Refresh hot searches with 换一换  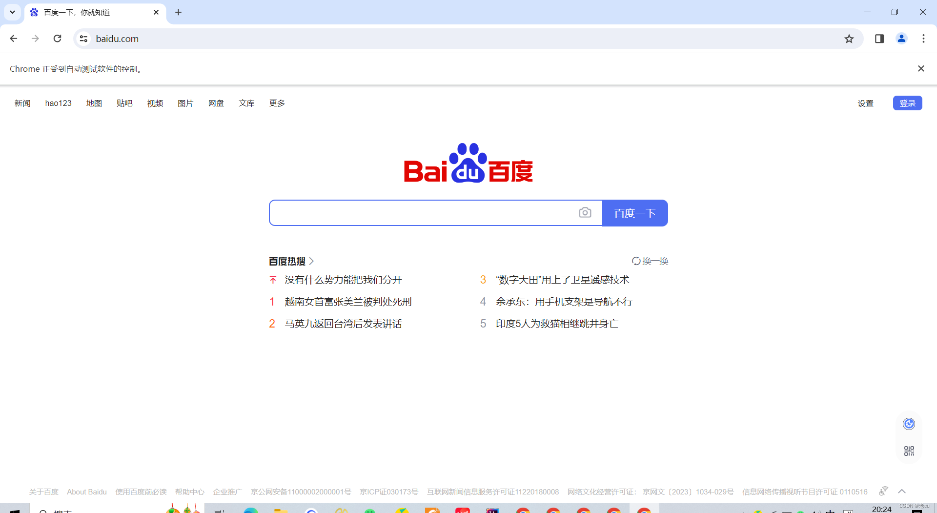pyautogui.click(x=650, y=261)
